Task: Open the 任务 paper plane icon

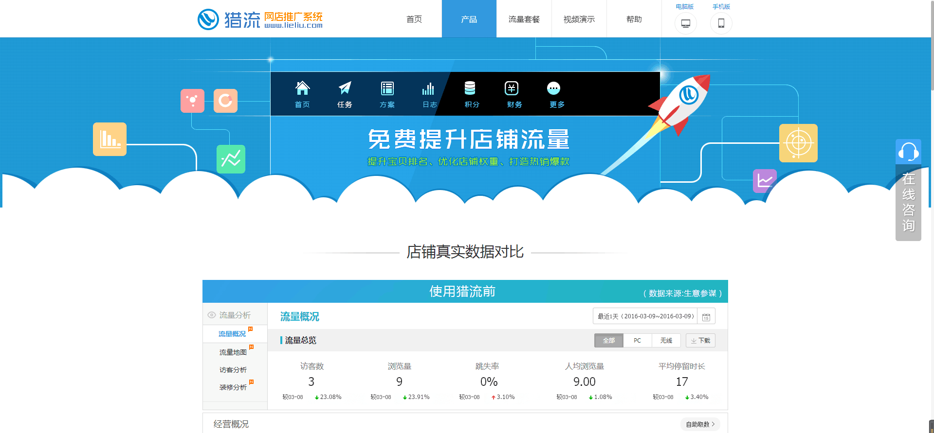Action: click(345, 88)
